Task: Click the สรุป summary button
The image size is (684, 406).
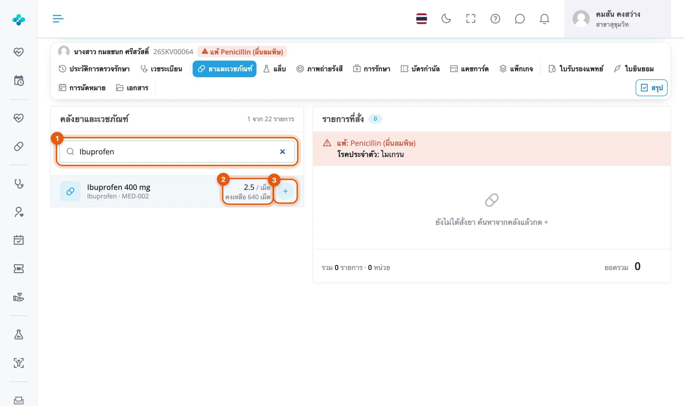Action: pos(652,88)
